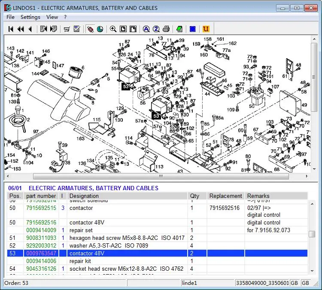Click the second page-view icon
Screen dimensions: 322x290
[x=133, y=29]
